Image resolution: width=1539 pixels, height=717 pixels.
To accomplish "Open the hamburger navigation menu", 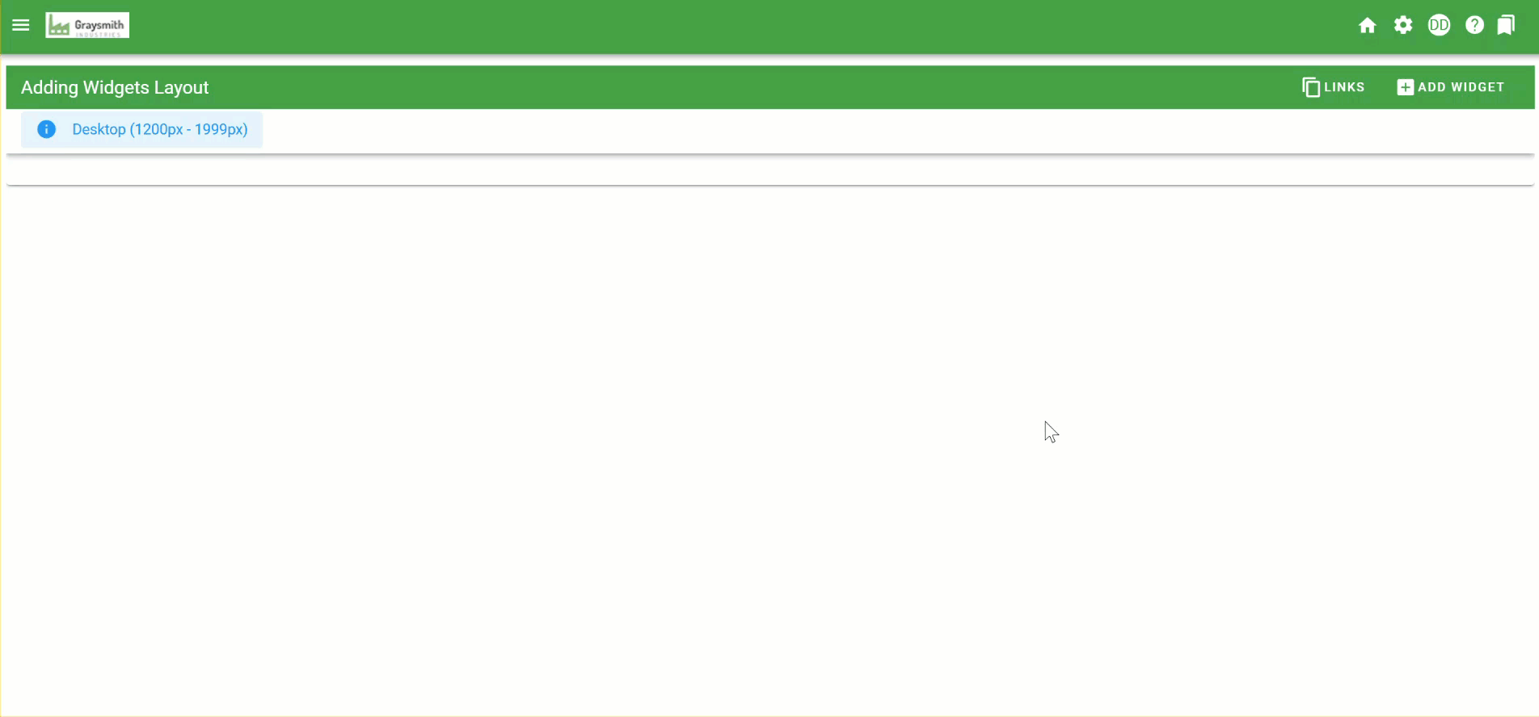I will pyautogui.click(x=21, y=25).
